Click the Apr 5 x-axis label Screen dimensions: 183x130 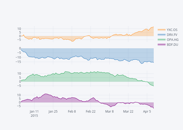147,112
